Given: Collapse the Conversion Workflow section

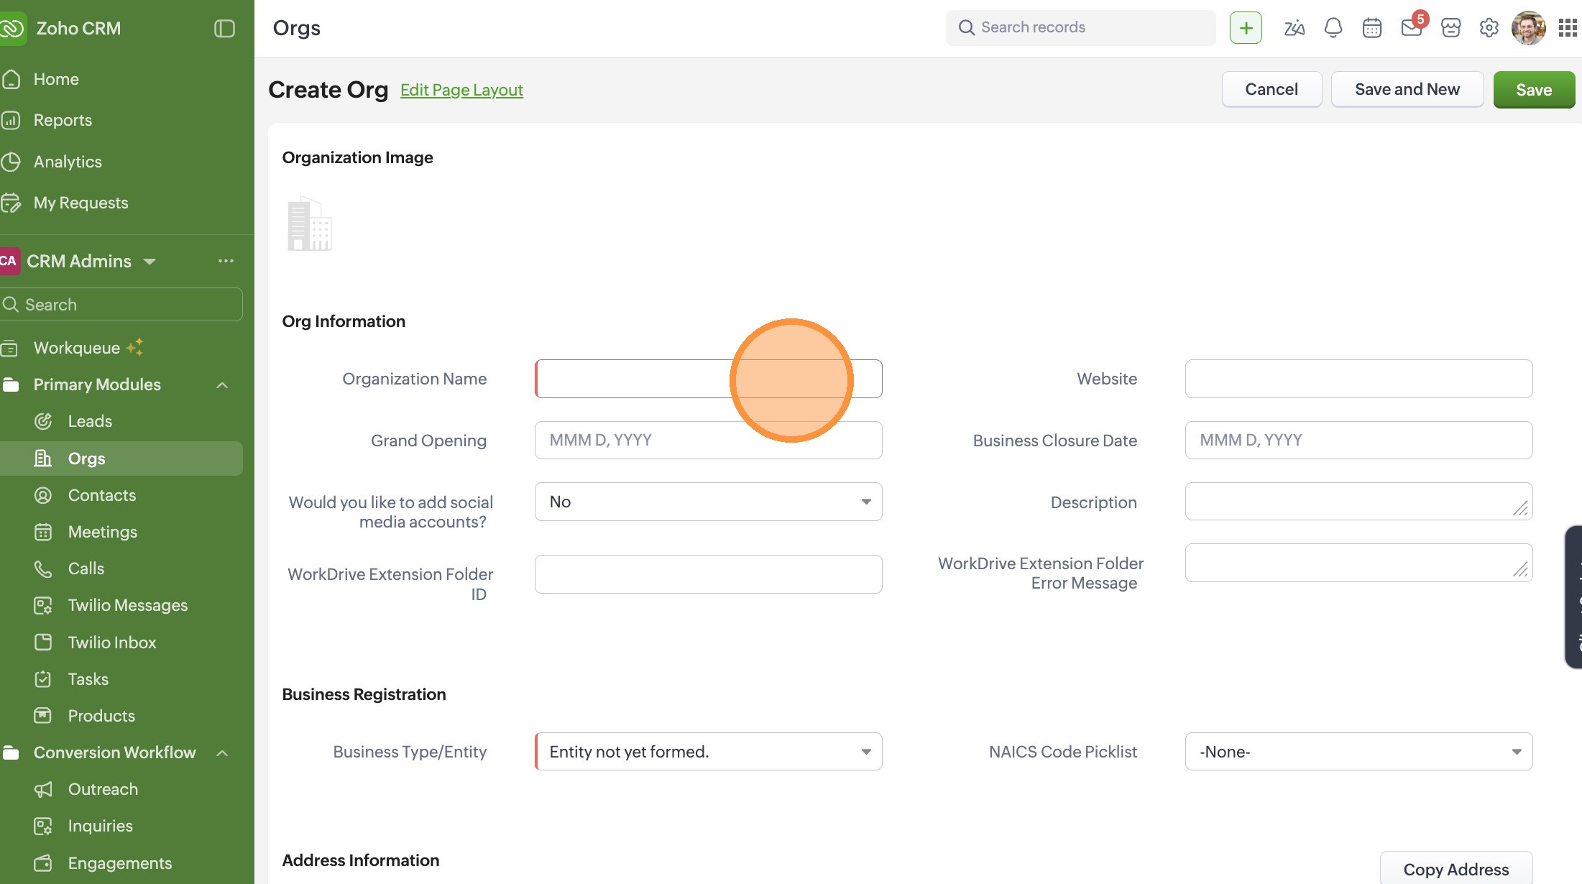Looking at the screenshot, I should click(x=222, y=753).
